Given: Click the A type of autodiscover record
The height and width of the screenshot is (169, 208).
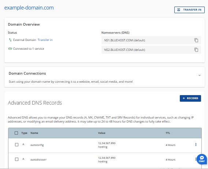Looking at the screenshot, I should pos(23,159).
